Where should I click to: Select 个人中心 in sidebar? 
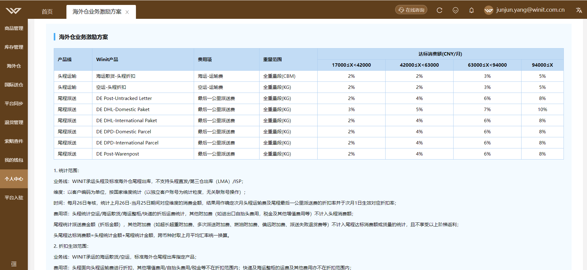[14, 179]
